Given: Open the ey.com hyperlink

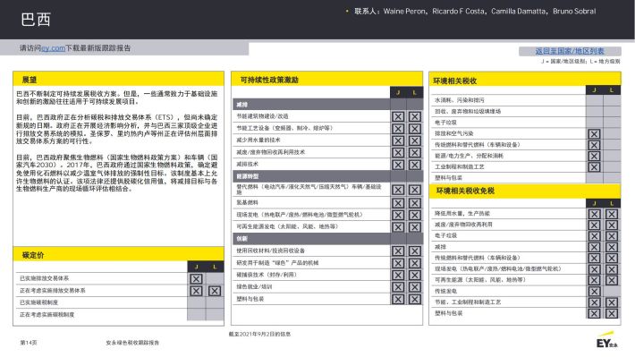Looking at the screenshot, I should [x=53, y=48].
